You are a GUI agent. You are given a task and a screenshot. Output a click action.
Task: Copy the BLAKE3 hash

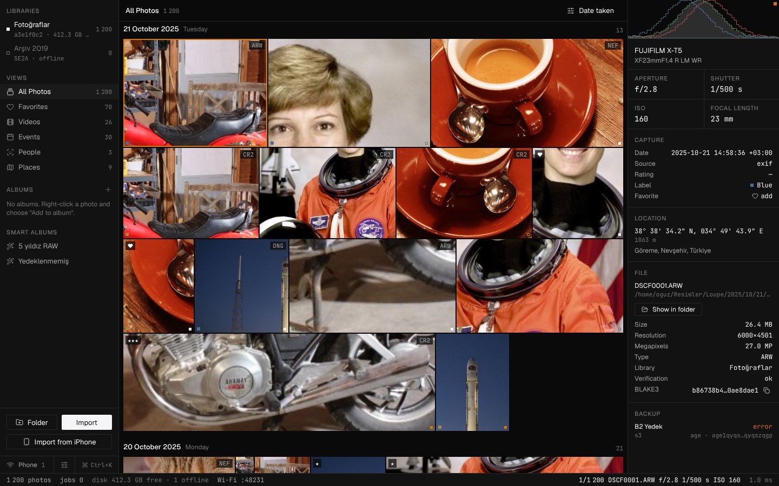click(767, 390)
